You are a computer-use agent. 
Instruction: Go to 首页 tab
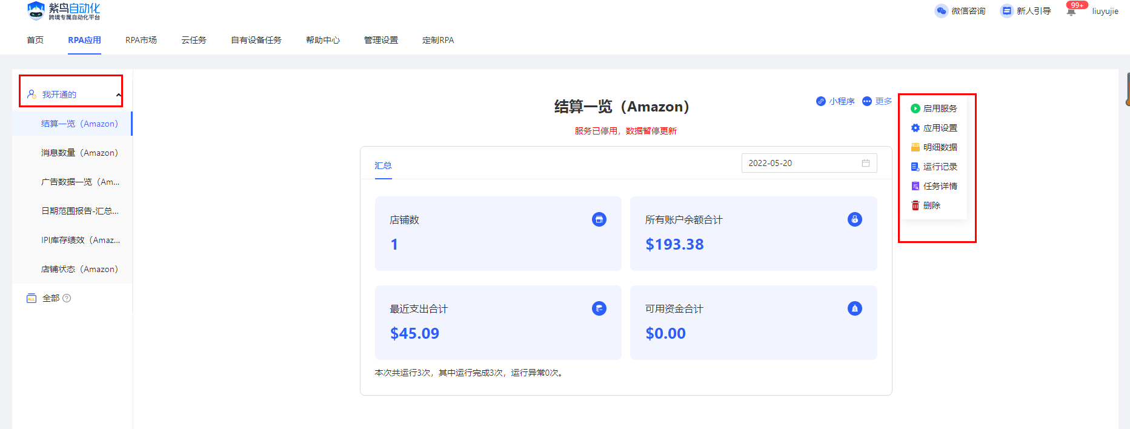pos(35,40)
